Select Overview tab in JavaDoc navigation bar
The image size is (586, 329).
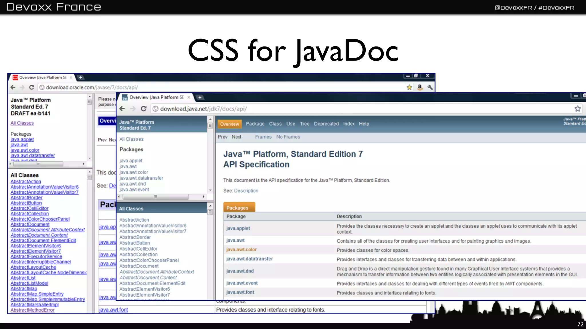tap(229, 124)
